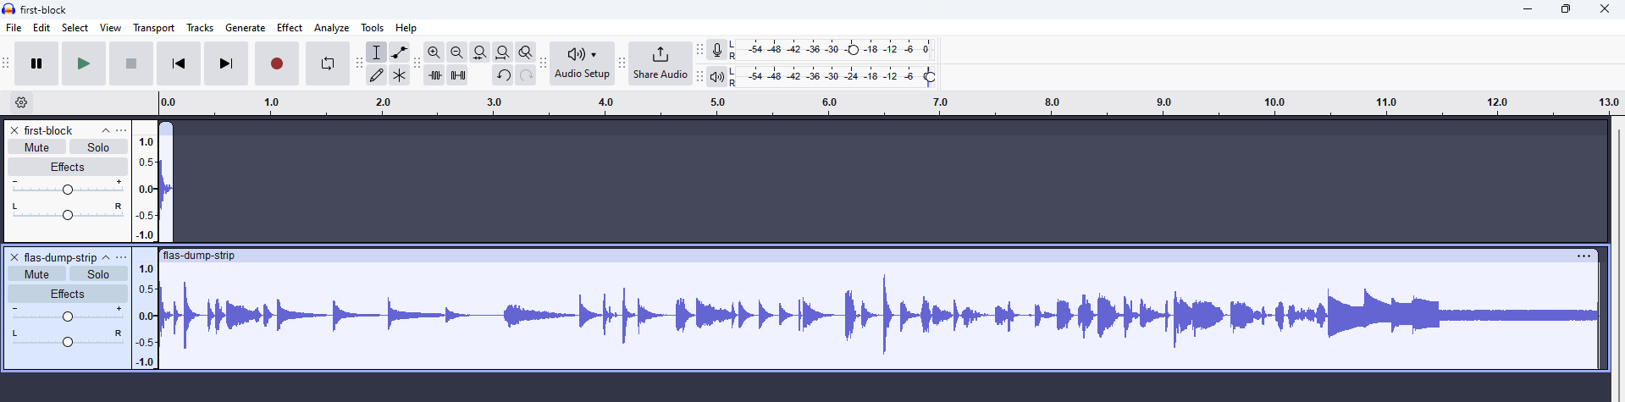Fit project to width icon
Screen dimensions: 1625x402
click(x=503, y=52)
